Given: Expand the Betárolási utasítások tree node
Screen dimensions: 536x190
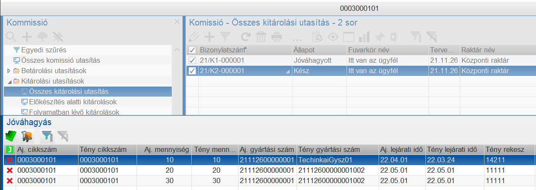Looking at the screenshot, I should (x=9, y=71).
